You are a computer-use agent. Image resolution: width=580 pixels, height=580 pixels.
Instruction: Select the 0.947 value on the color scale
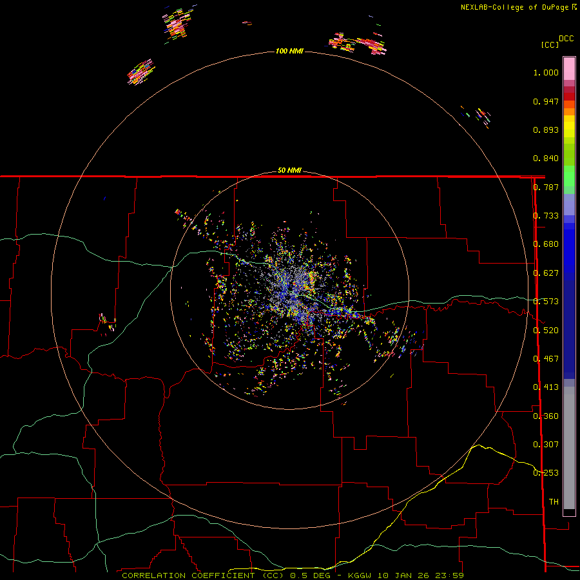click(546, 101)
